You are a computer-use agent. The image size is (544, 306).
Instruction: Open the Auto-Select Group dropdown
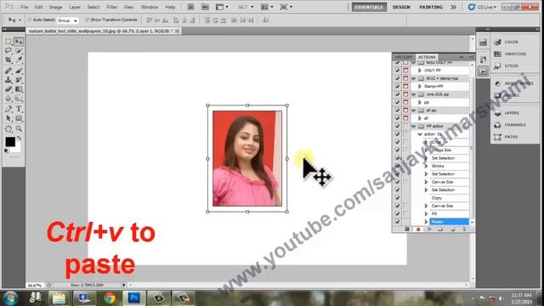tap(68, 20)
